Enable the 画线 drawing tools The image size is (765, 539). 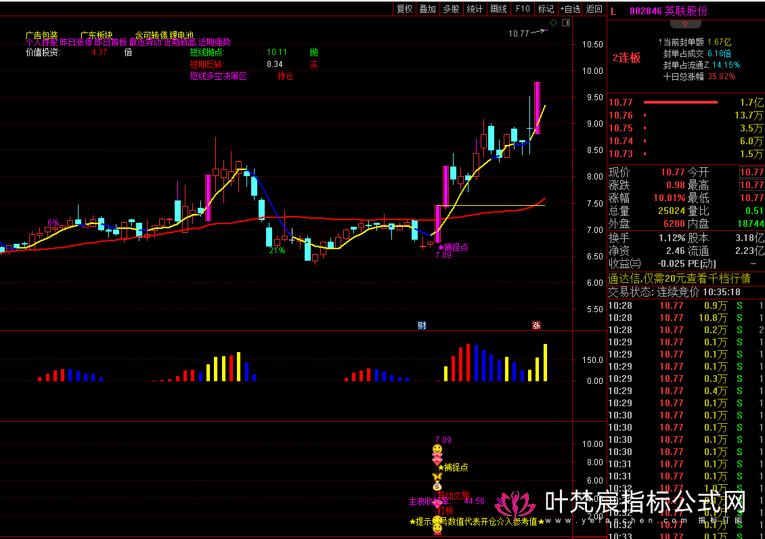coord(498,9)
